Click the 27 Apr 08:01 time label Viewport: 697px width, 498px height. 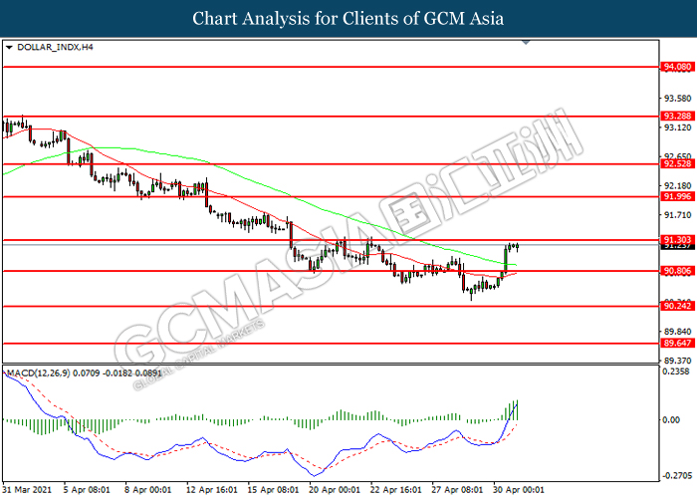coord(457,490)
